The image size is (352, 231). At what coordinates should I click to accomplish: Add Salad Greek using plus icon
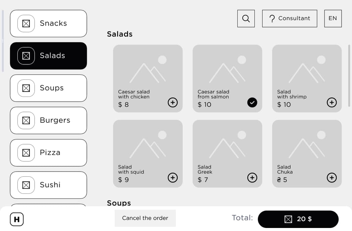(252, 178)
